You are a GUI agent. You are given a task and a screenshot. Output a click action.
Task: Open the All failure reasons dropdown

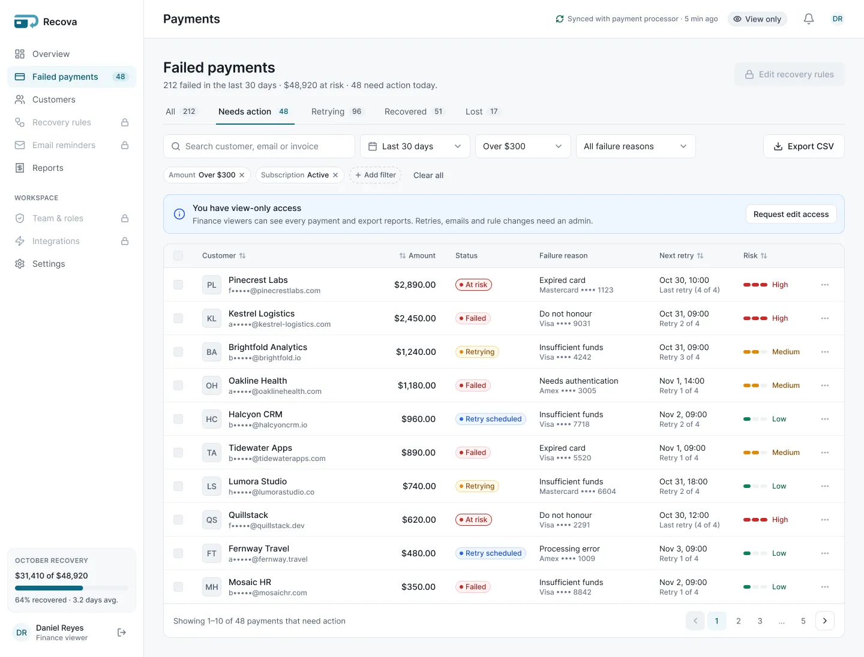636,146
